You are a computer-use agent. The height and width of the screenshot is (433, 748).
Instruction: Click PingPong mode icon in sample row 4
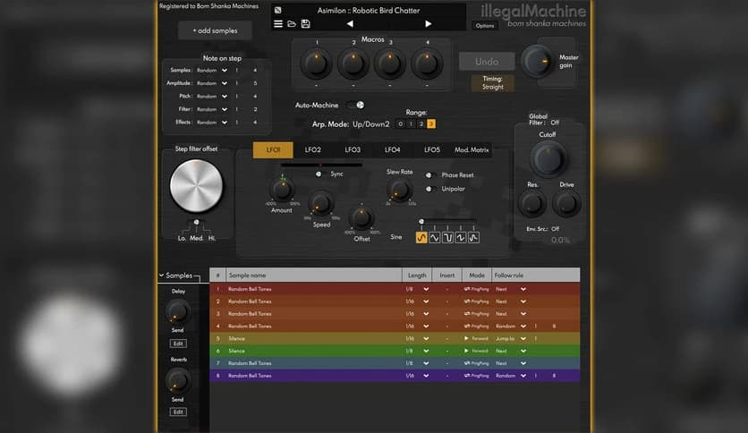point(467,327)
